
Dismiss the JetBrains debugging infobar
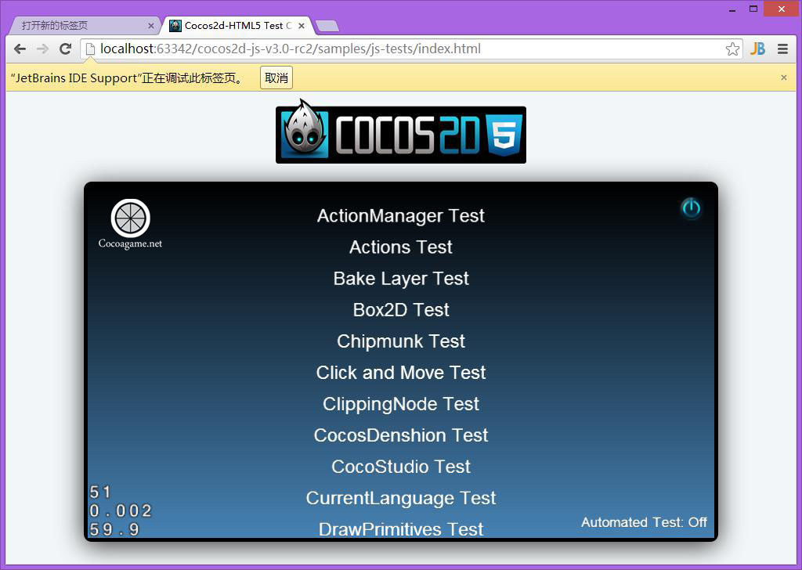pos(783,78)
